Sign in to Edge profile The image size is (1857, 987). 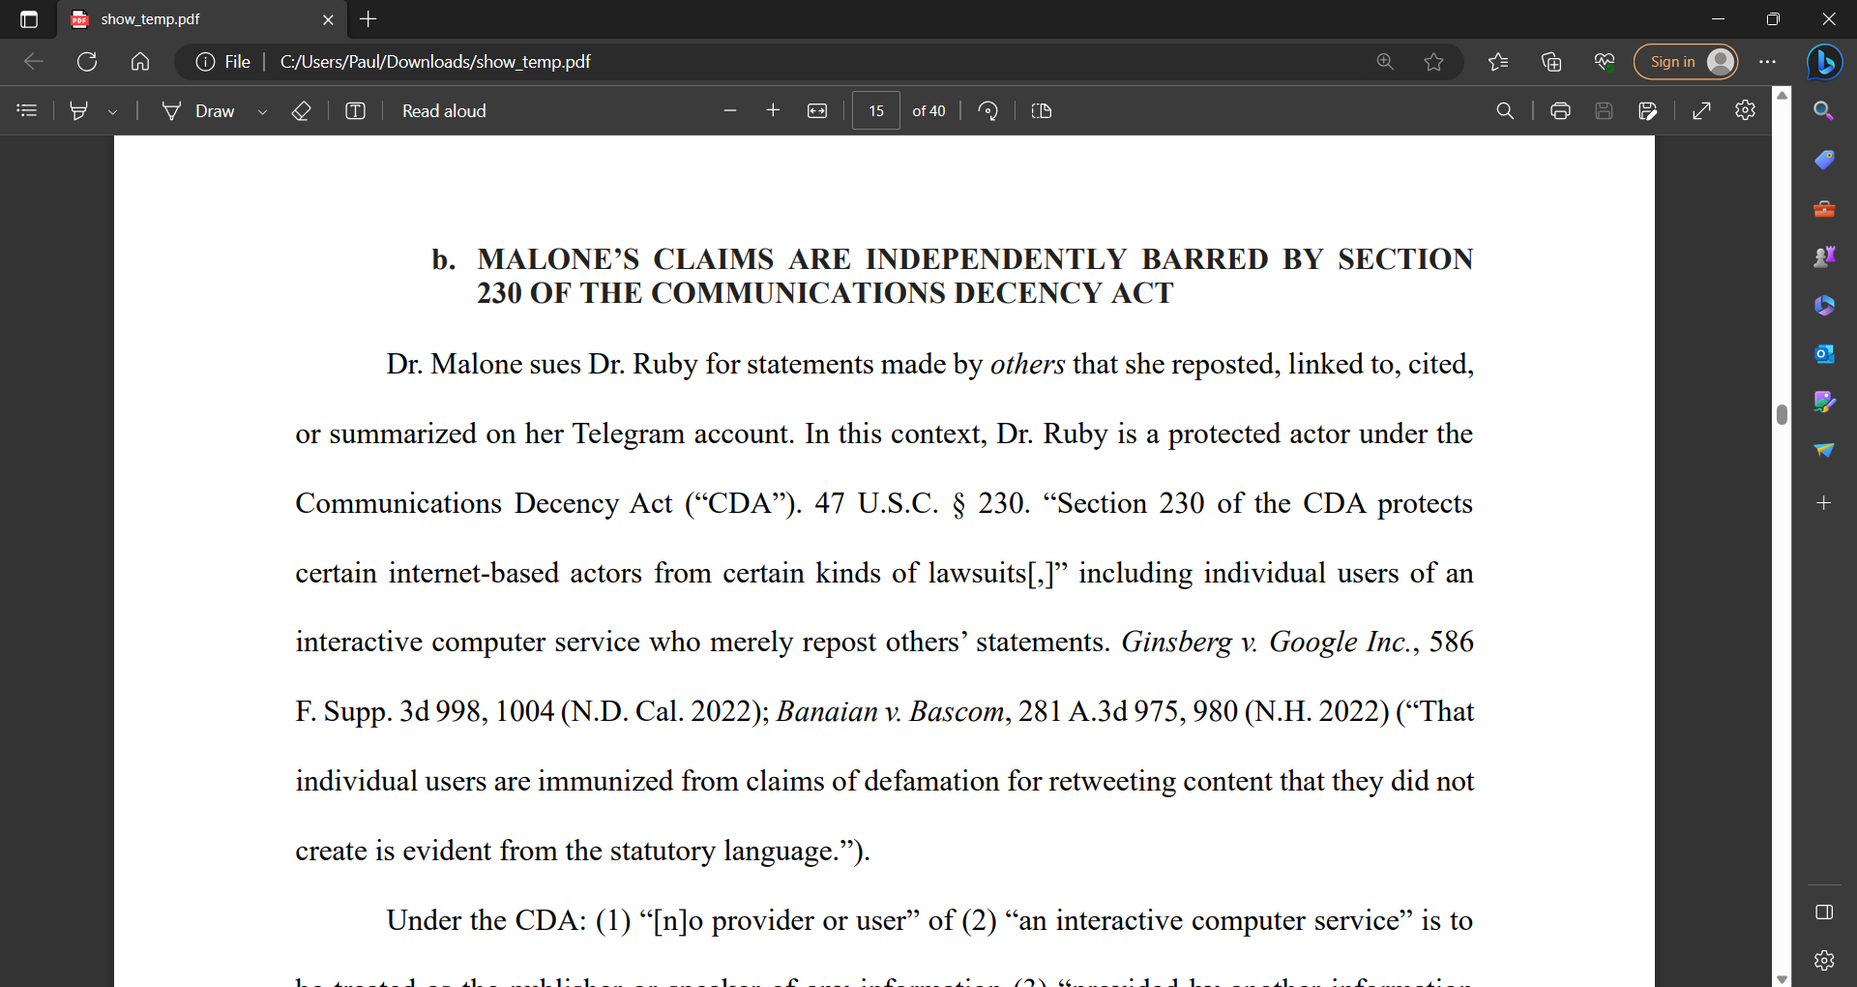click(x=1686, y=62)
